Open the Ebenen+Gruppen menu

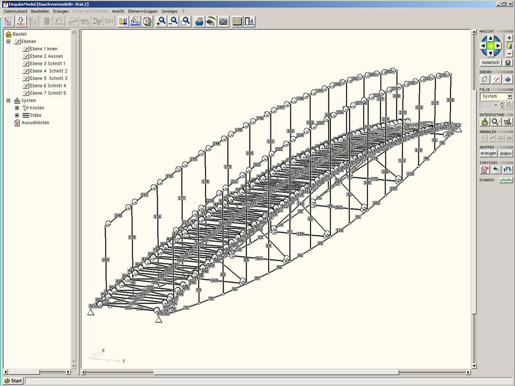tap(143, 11)
